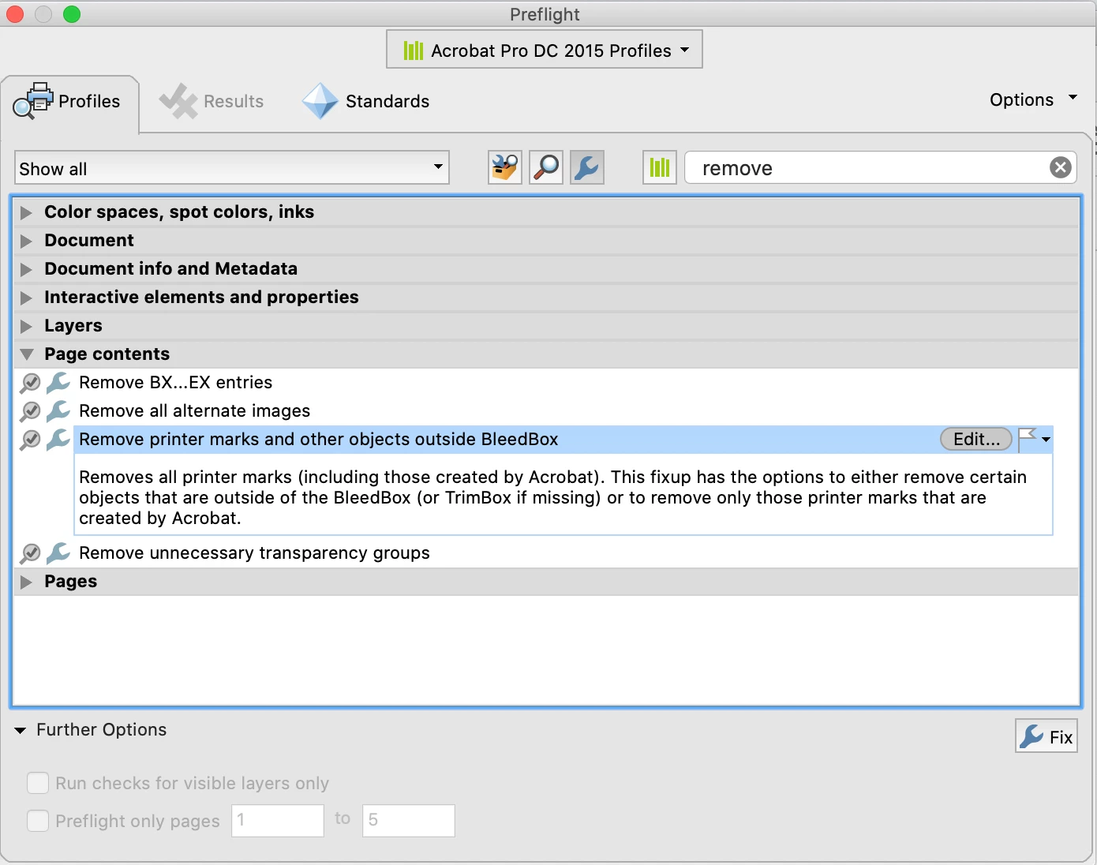Image resolution: width=1097 pixels, height=865 pixels.
Task: Select the profiles toolbox icon button
Action: tap(505, 167)
